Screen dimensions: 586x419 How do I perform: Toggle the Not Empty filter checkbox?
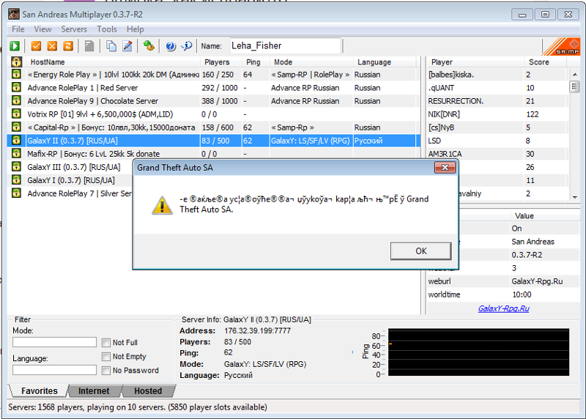pyautogui.click(x=107, y=357)
